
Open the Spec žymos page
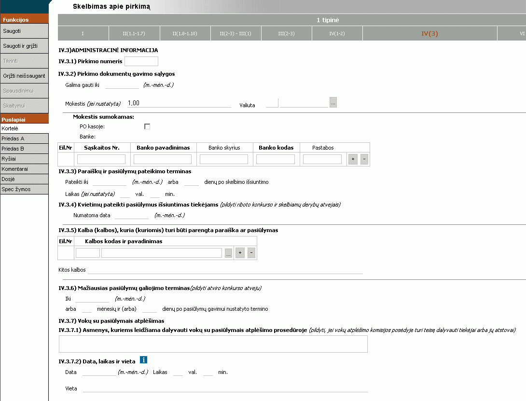point(24,189)
